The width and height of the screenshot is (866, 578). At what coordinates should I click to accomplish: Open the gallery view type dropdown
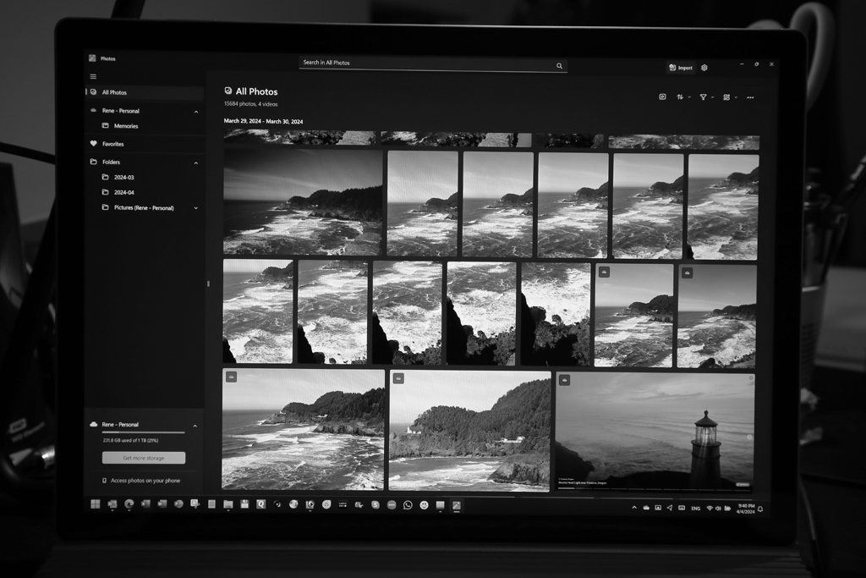coord(730,97)
